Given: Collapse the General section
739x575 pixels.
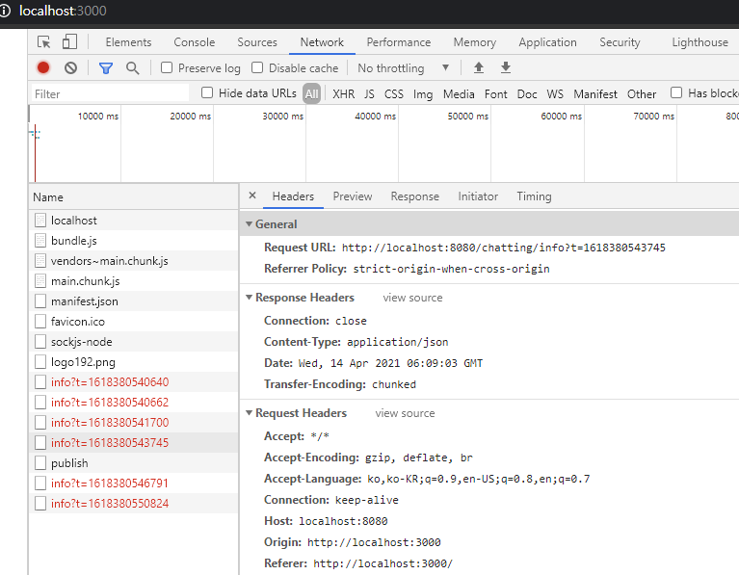Looking at the screenshot, I should click(249, 224).
